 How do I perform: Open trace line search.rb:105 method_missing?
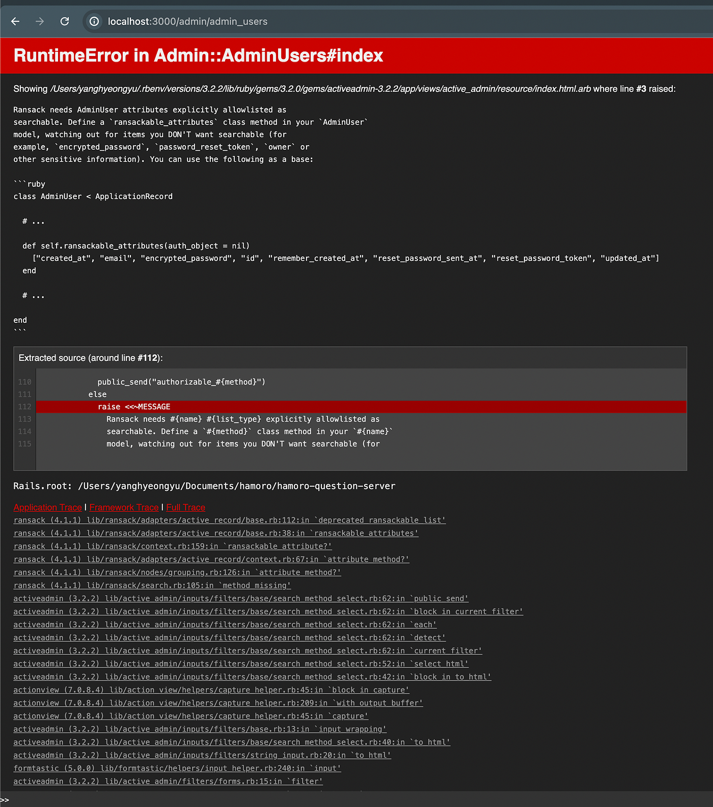152,586
